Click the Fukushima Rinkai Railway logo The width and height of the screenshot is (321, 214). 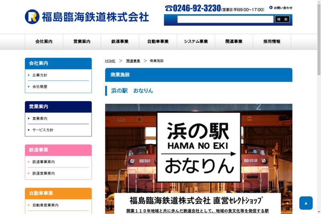click(87, 16)
